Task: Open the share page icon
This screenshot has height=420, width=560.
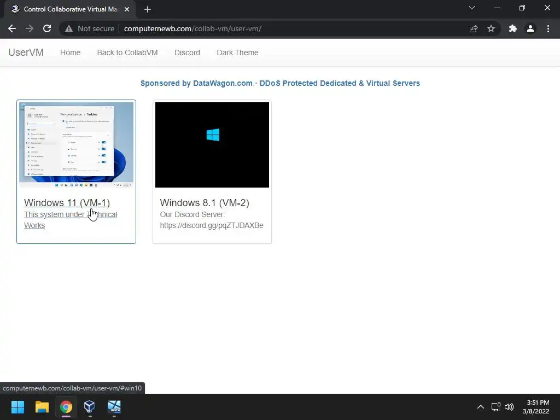Action: click(x=474, y=28)
